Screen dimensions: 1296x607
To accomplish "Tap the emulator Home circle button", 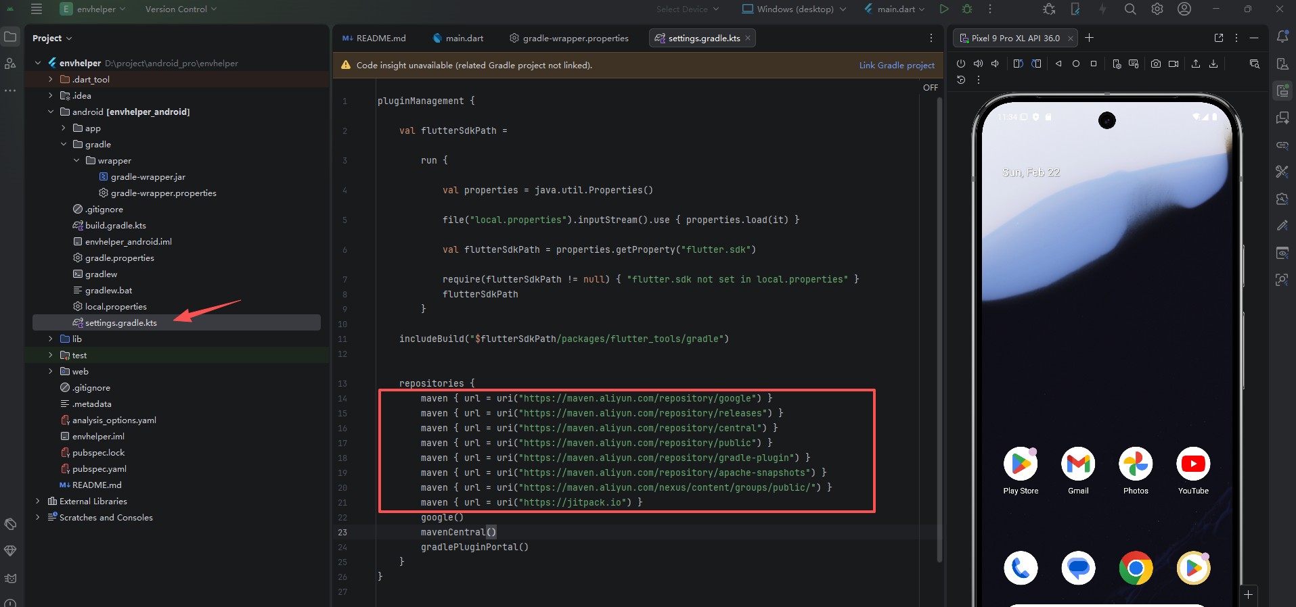I will [1076, 64].
